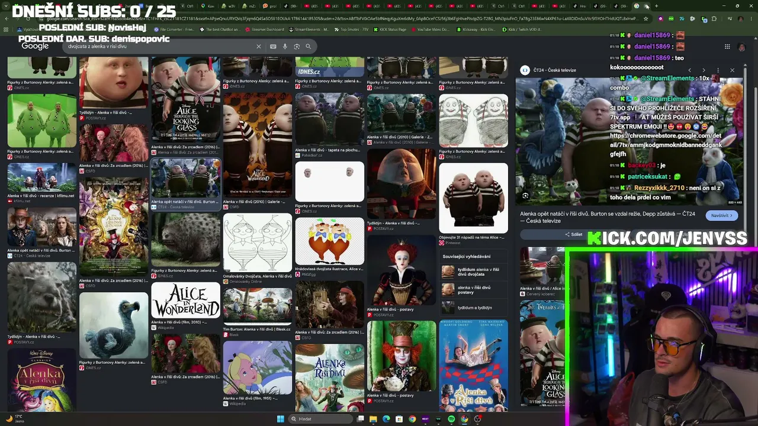Go to the Google logo homepage
The height and width of the screenshot is (426, 758).
point(35,46)
